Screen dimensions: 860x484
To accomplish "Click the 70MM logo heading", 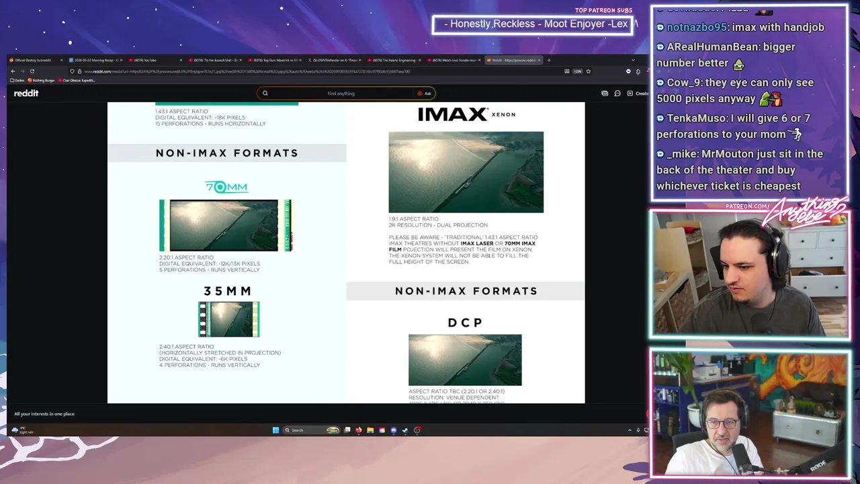I will tap(226, 187).
